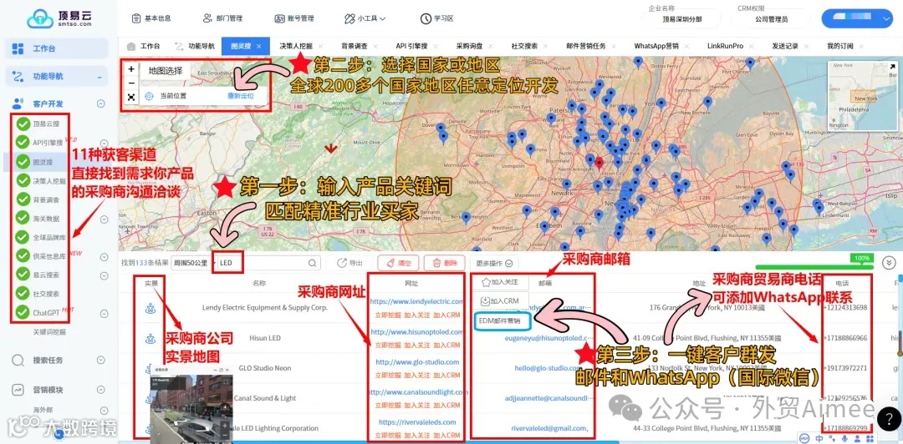Close the 决策人挖掘 tab
903x444 pixels.
pos(320,46)
